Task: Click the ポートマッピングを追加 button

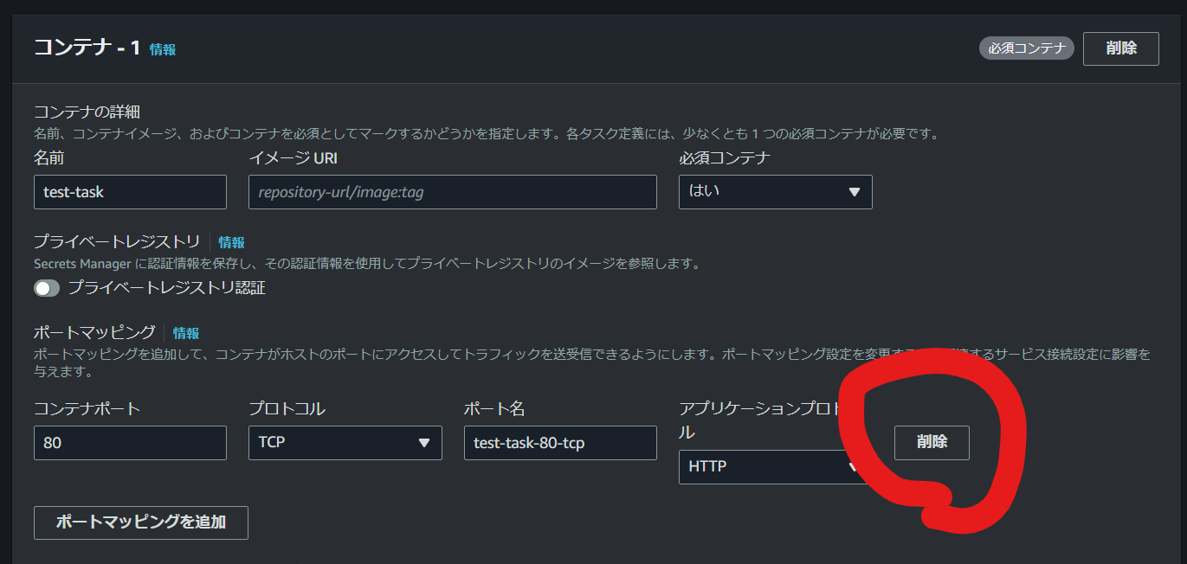Action: pos(140,522)
